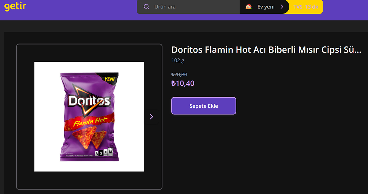The image size is (368, 194).
Task: Click the discounted price ₺10,40
Action: pos(183,83)
